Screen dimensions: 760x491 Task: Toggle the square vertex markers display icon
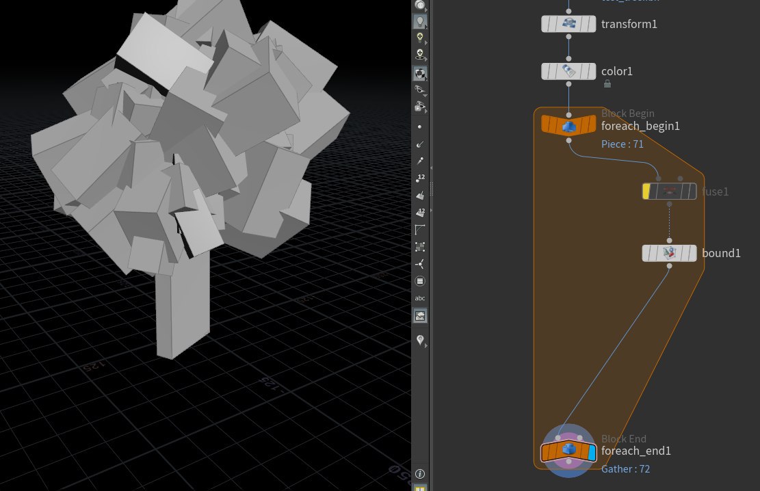(420, 247)
